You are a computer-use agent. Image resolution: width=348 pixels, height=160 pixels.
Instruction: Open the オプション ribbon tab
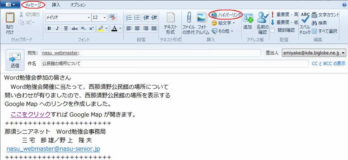pos(78,4)
